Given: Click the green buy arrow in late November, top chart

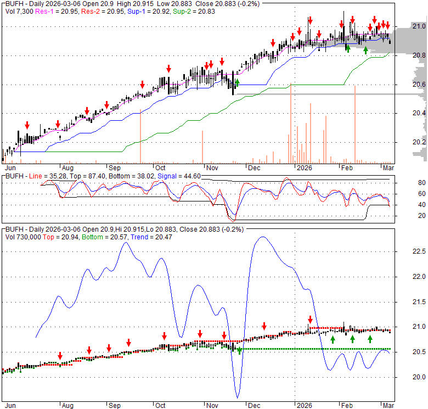Looking at the screenshot, I should [237, 82].
